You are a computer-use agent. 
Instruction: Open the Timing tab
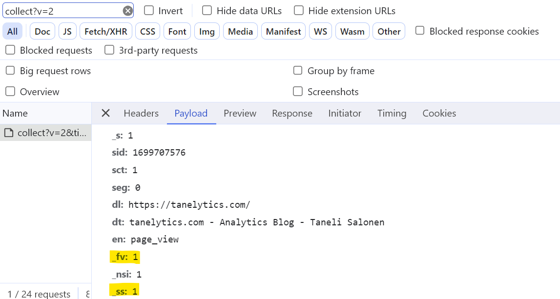[x=392, y=114]
